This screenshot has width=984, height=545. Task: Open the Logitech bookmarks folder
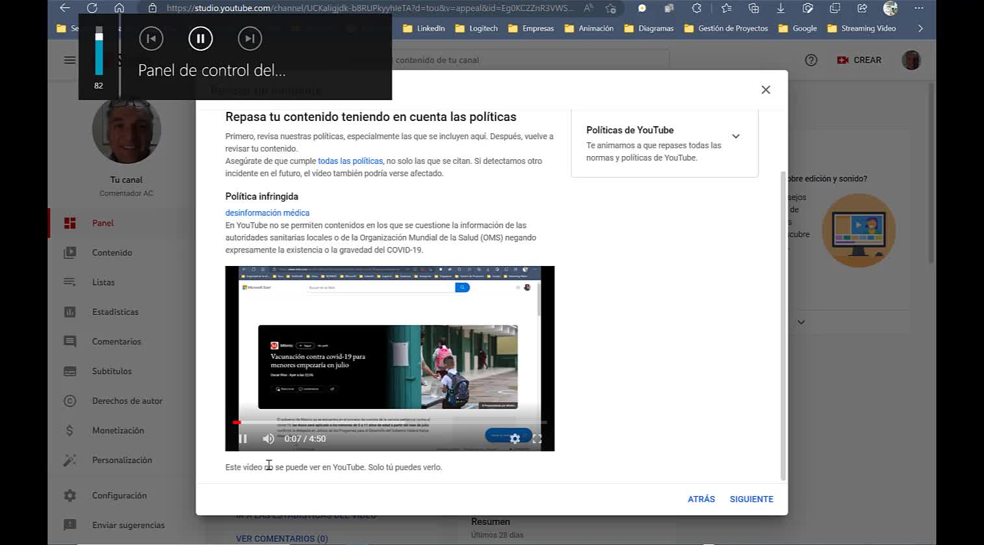pyautogui.click(x=476, y=28)
